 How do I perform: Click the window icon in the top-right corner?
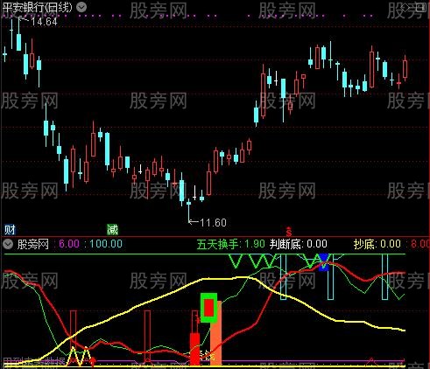[x=421, y=7]
